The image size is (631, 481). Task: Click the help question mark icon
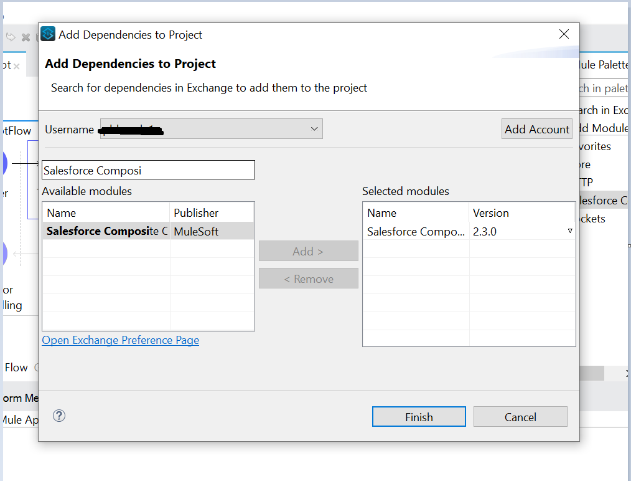coord(59,416)
